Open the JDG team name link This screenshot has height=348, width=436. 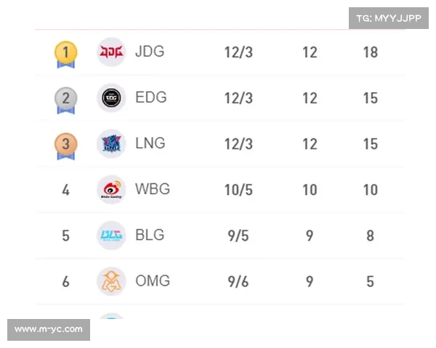click(x=150, y=51)
